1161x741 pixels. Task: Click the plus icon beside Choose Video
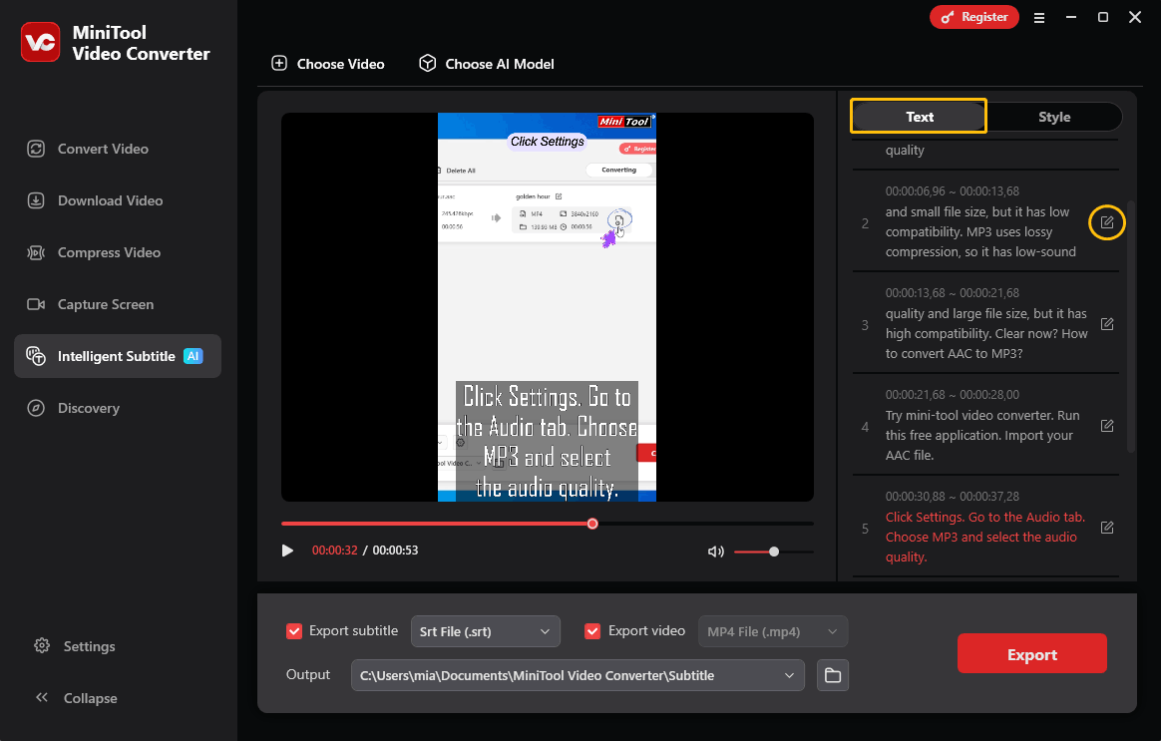tap(279, 63)
